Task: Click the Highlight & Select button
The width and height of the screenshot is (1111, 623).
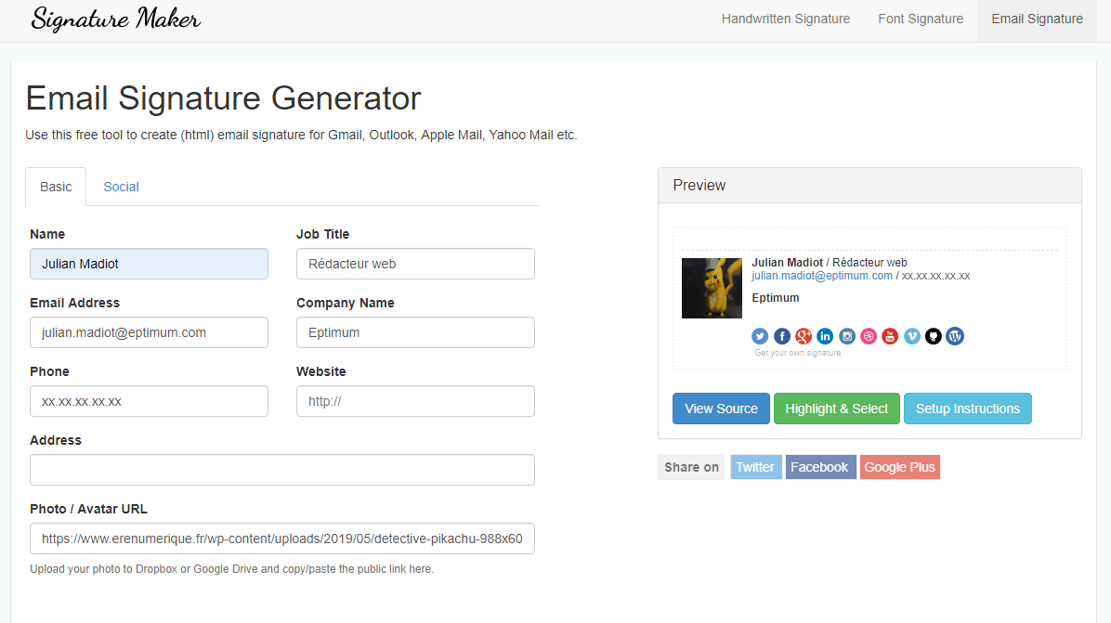Action: point(837,409)
